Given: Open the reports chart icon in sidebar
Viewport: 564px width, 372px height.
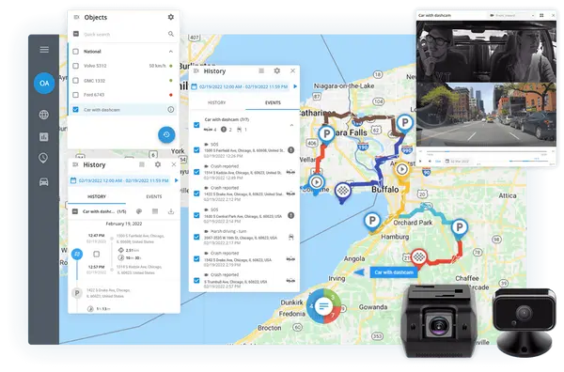Looking at the screenshot, I should (x=44, y=136).
